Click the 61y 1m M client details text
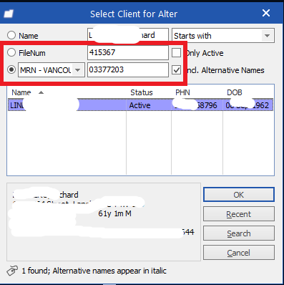 [x=114, y=213]
